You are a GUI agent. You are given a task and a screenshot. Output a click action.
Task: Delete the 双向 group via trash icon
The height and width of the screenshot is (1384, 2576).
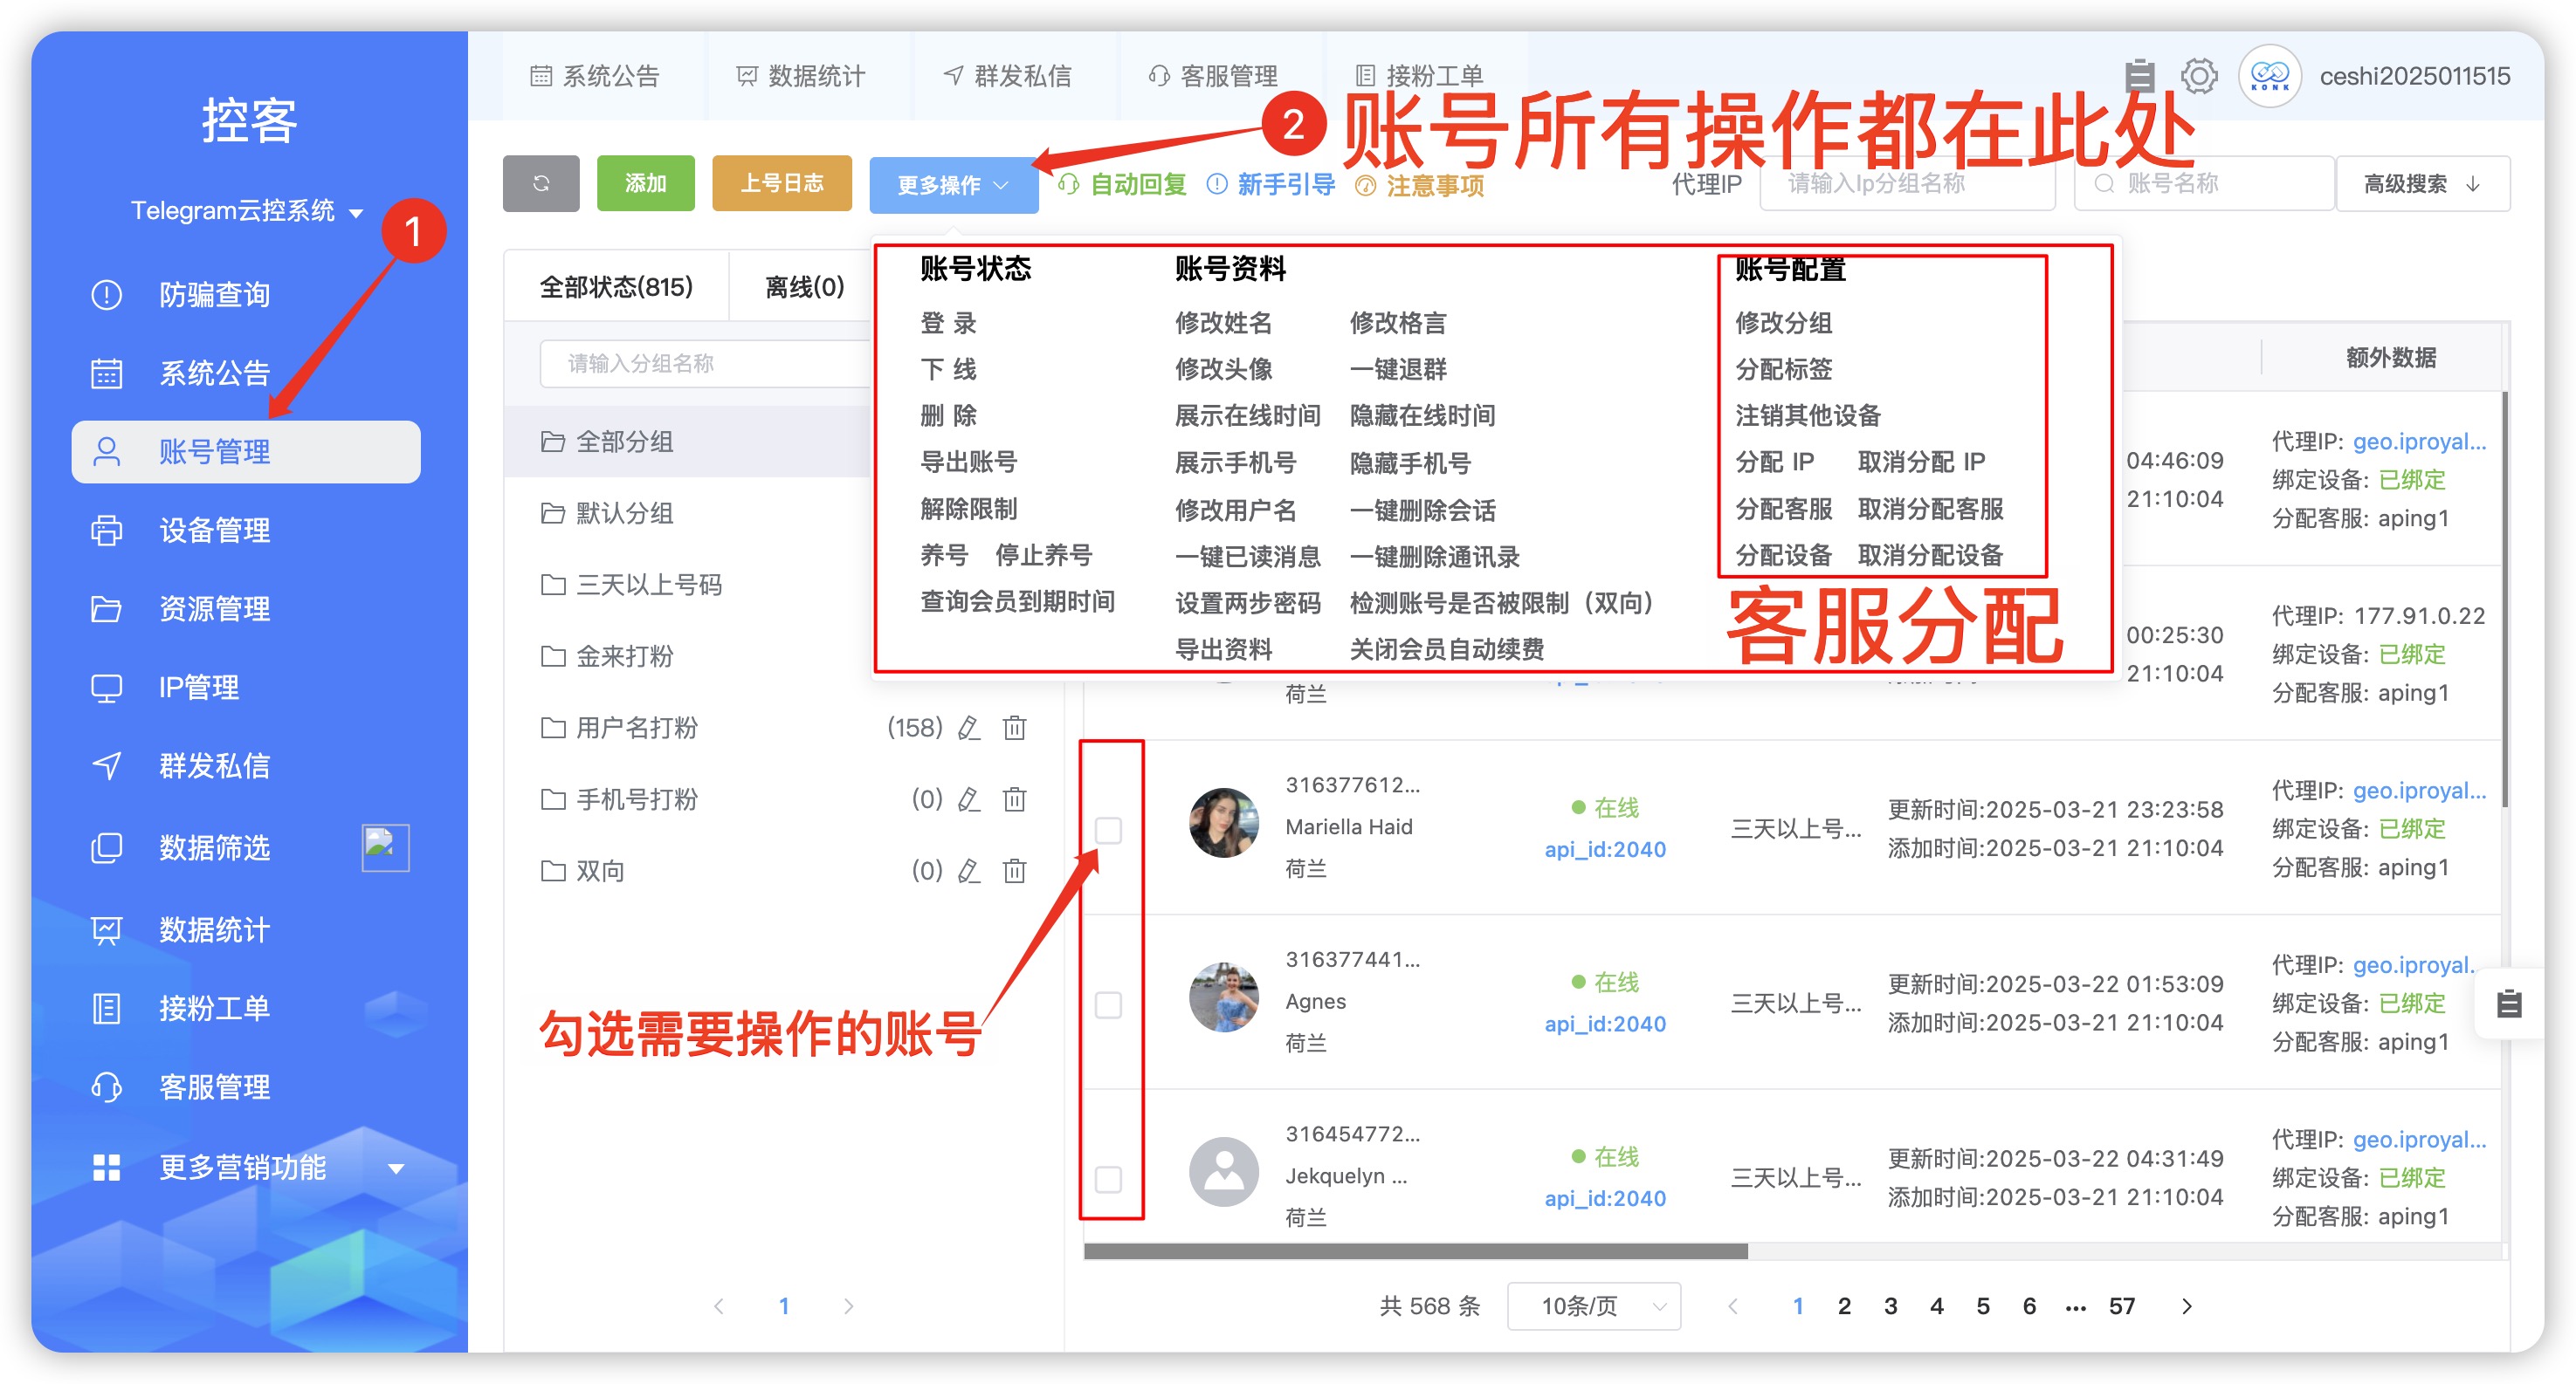1014,870
